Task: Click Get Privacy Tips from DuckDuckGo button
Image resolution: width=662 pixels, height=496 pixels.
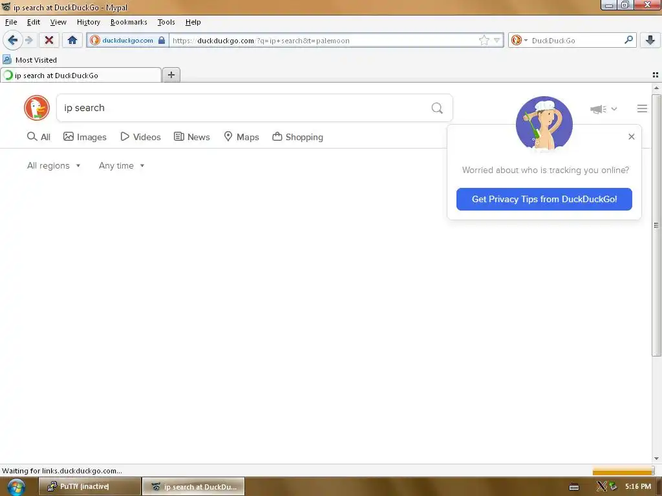Action: point(544,199)
